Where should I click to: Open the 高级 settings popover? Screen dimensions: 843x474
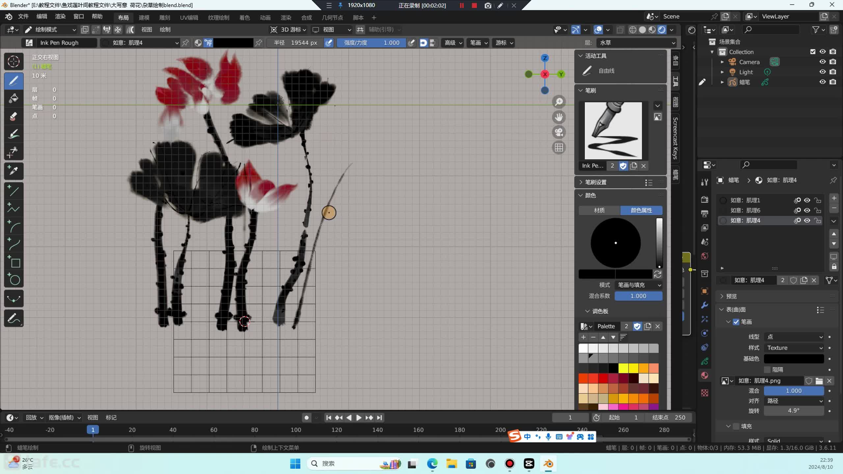[x=453, y=43]
